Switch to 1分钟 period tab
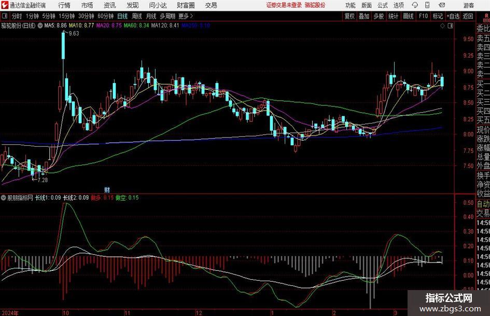Viewport: 490px width, 316px height. tap(32, 16)
